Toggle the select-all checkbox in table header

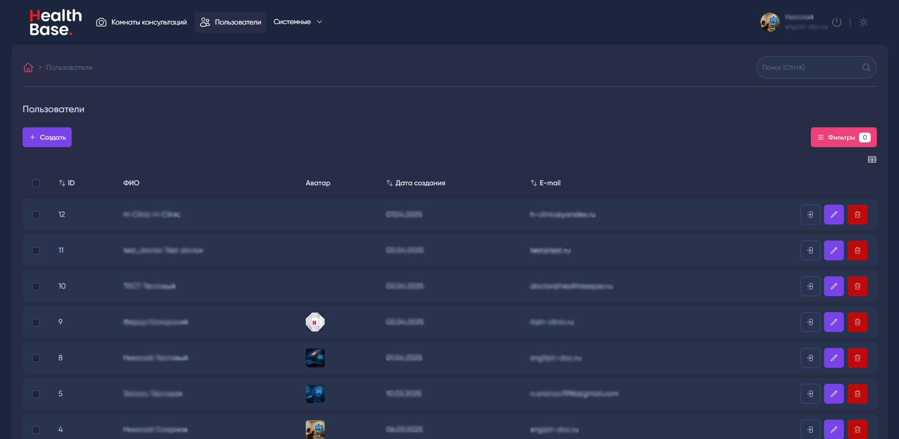tap(36, 183)
